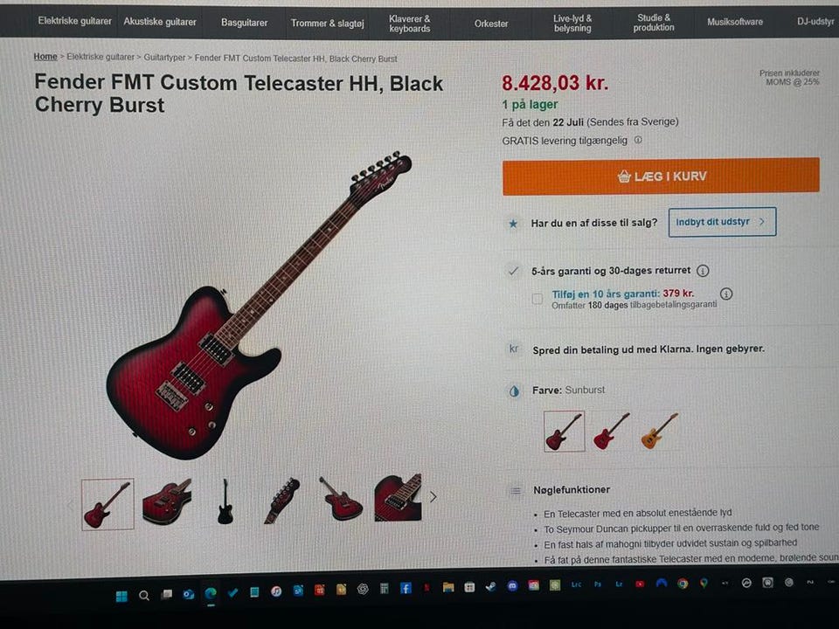Click the Indbyt dit udstyr button
Image resolution: width=839 pixels, height=629 pixels.
(x=723, y=222)
